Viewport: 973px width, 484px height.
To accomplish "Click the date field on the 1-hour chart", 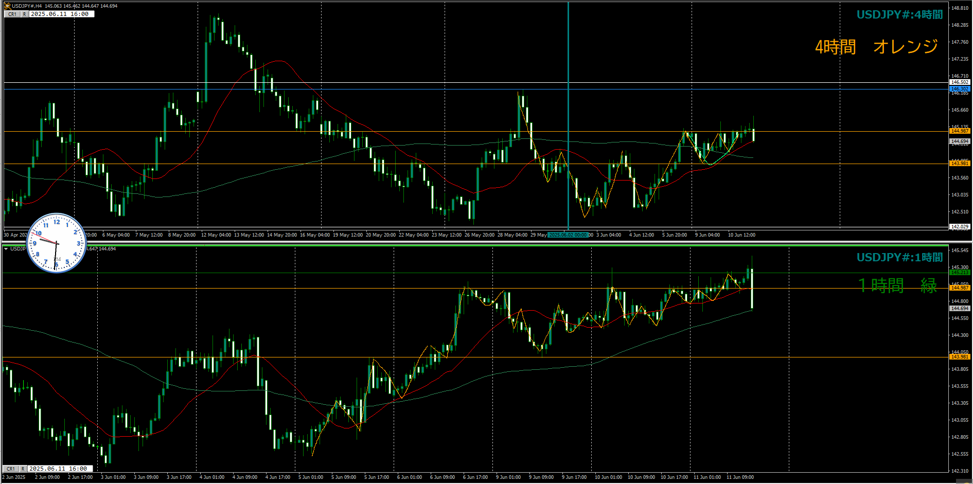I will (60, 469).
